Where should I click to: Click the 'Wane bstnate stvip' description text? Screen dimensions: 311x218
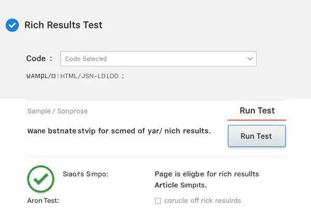[118, 131]
